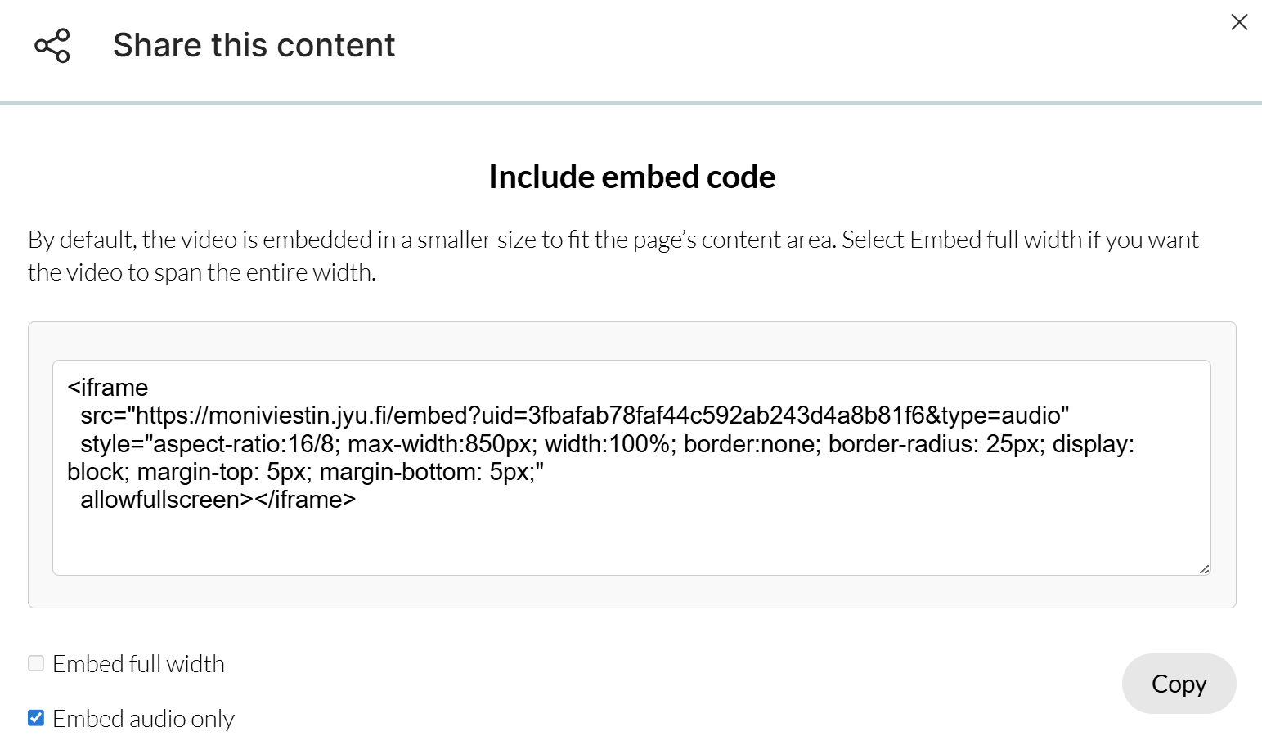Place cursor on the "block; margin-top" line
Image resolution: width=1262 pixels, height=754 pixels.
(305, 472)
